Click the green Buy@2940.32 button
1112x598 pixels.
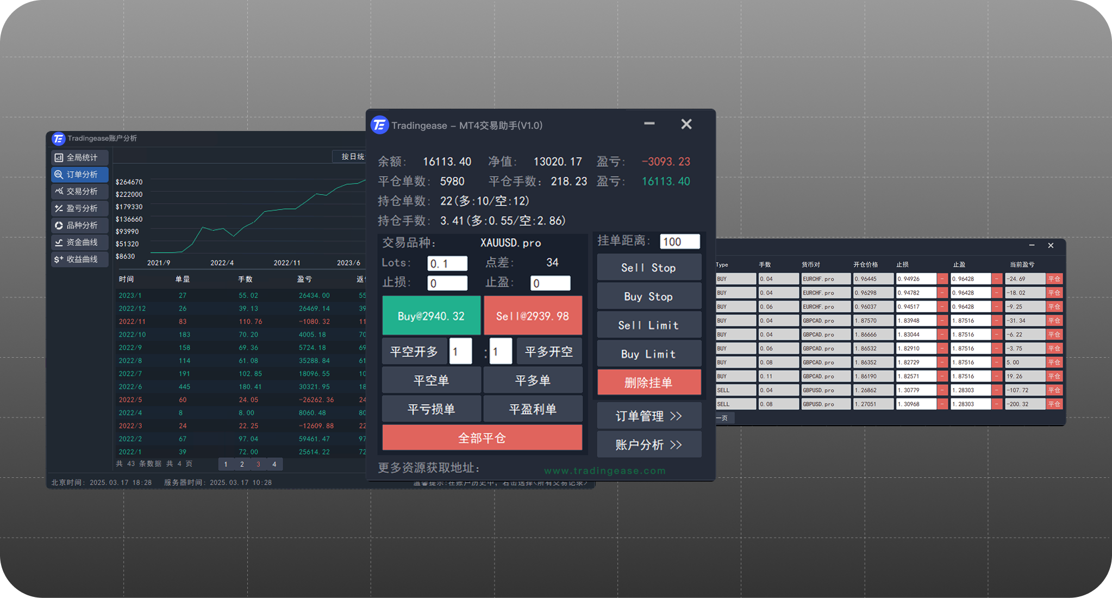pyautogui.click(x=431, y=316)
